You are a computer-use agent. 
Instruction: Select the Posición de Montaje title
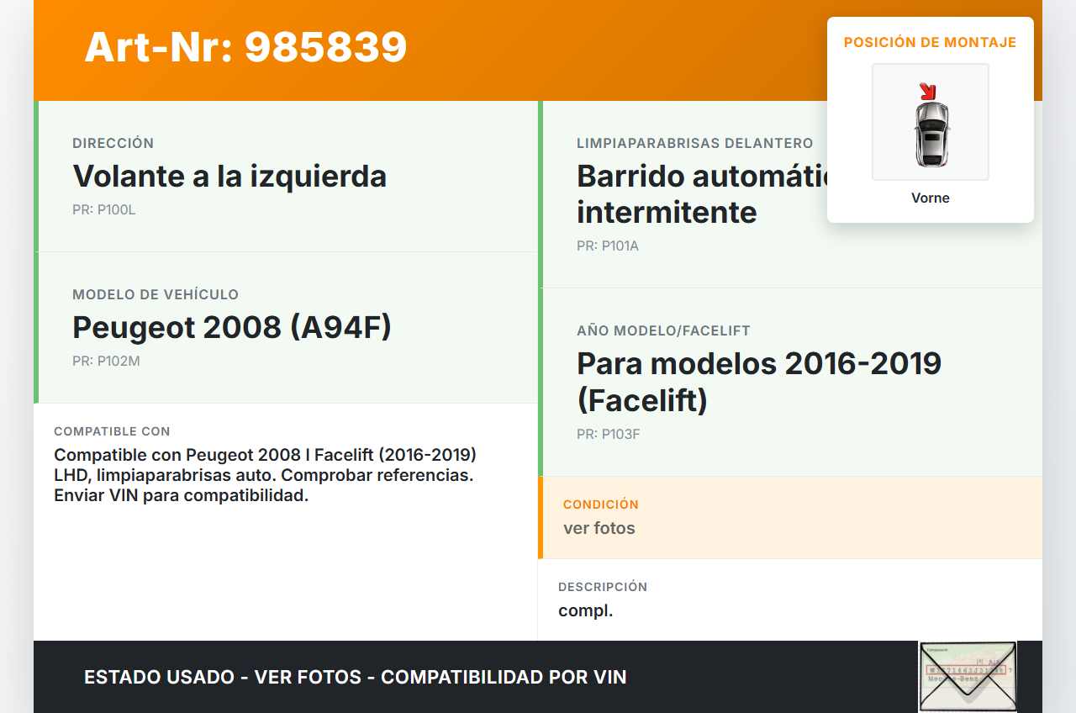pos(930,42)
